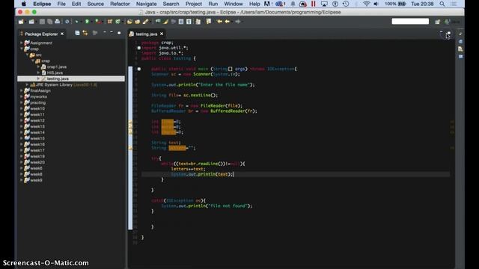479x269 pixels.
Task: Open the Task List icon in right trim
Action: 460,49
